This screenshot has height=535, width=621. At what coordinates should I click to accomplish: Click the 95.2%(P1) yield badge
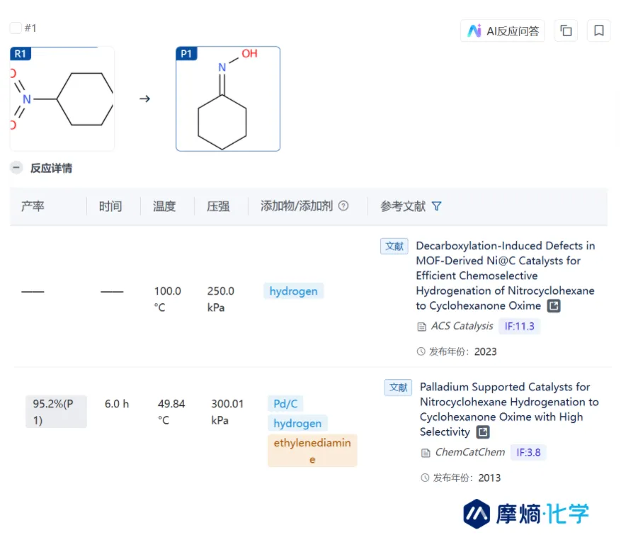tap(56, 412)
